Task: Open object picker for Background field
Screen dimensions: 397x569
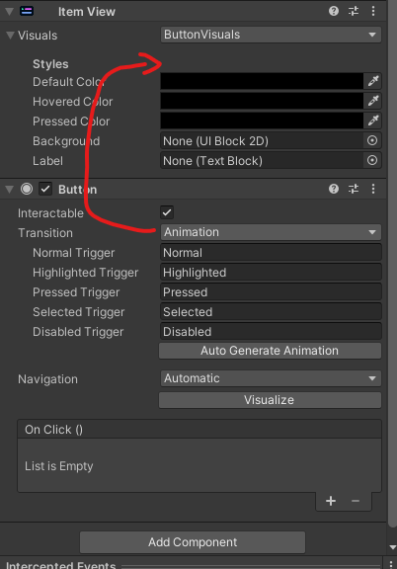Action: point(372,140)
